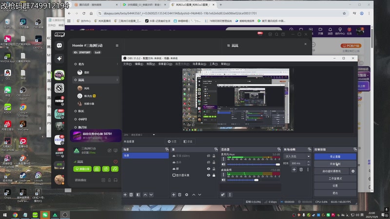Viewport: 390px width, 219px height.
Task: Click 启动虚拟摄像机 button
Action: [331, 171]
